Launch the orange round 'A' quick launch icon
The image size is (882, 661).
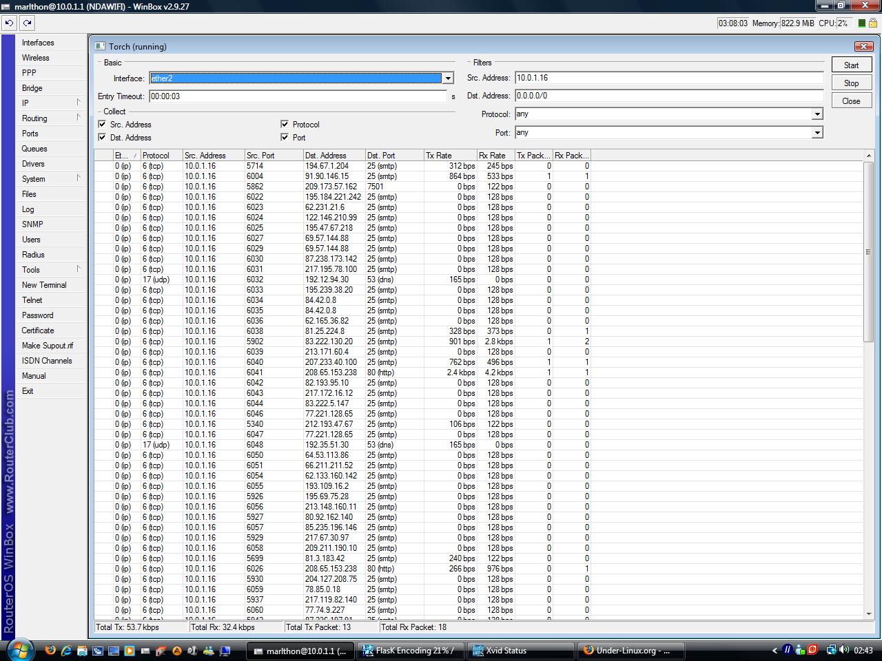(x=176, y=650)
